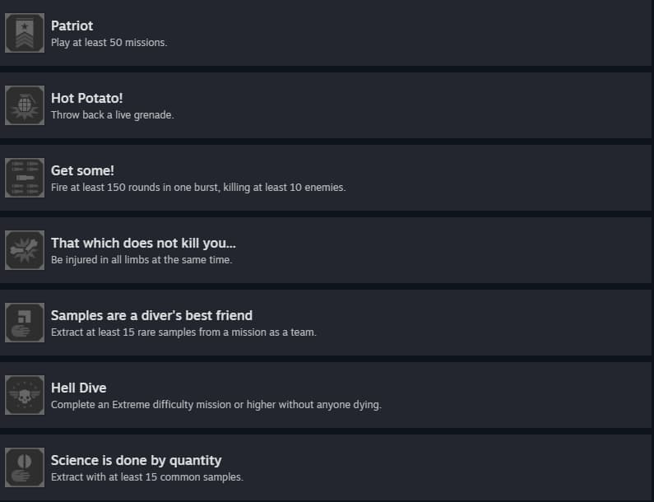Select the rare samples hand icon

[25, 323]
